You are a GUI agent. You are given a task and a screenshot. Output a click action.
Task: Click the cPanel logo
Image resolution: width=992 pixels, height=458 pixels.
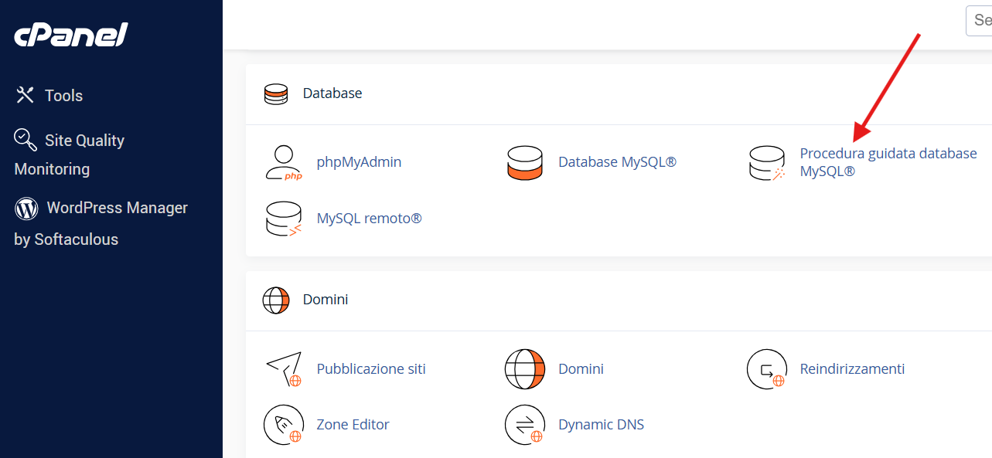click(70, 34)
